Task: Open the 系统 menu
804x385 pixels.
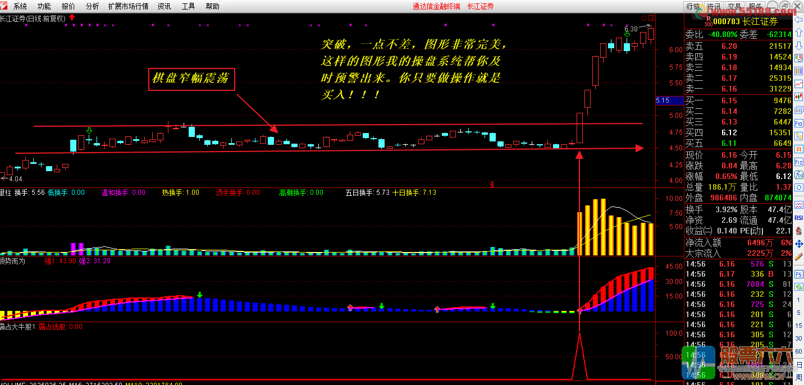Action: click(20, 6)
